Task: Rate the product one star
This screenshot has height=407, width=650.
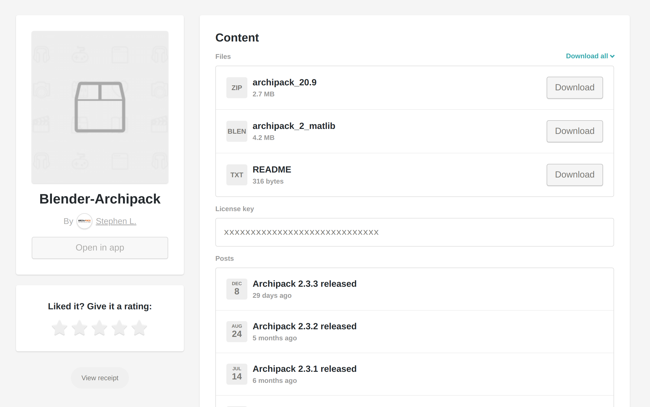Action: point(60,328)
